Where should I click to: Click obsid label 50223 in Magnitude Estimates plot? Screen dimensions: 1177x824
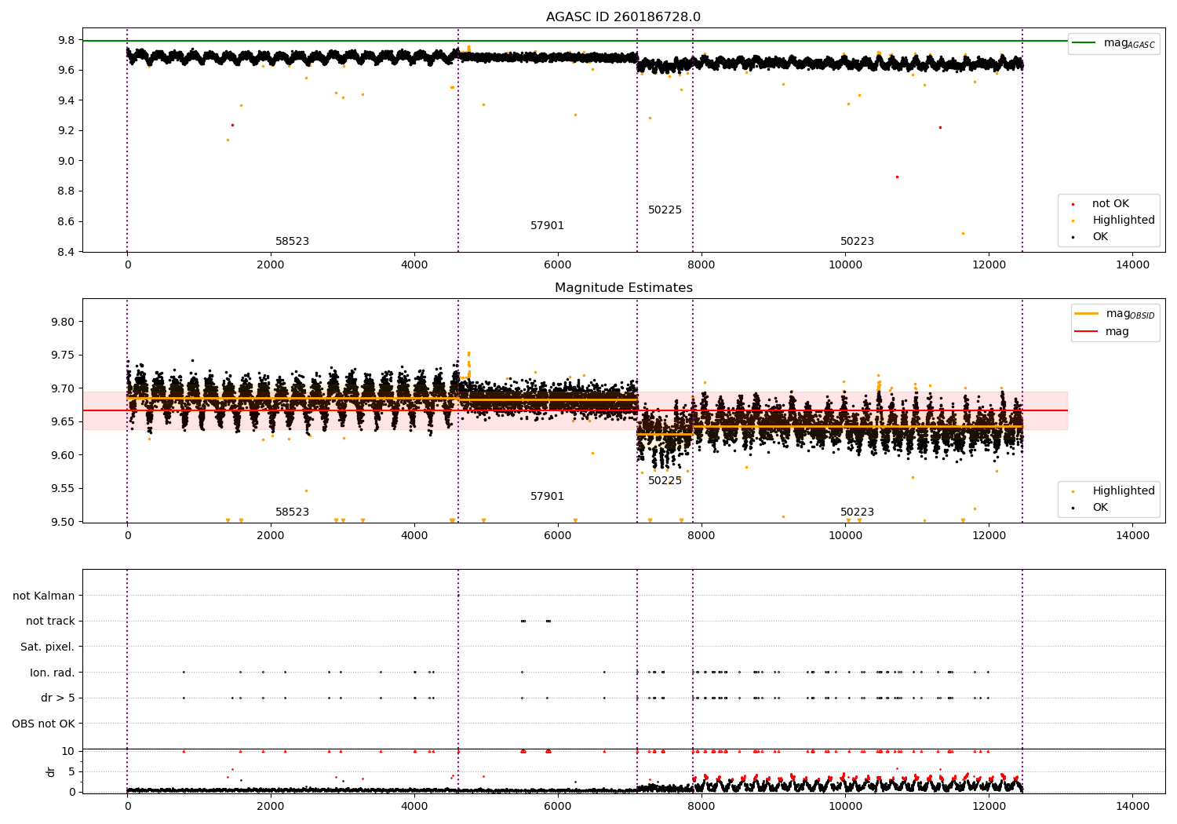pos(857,512)
